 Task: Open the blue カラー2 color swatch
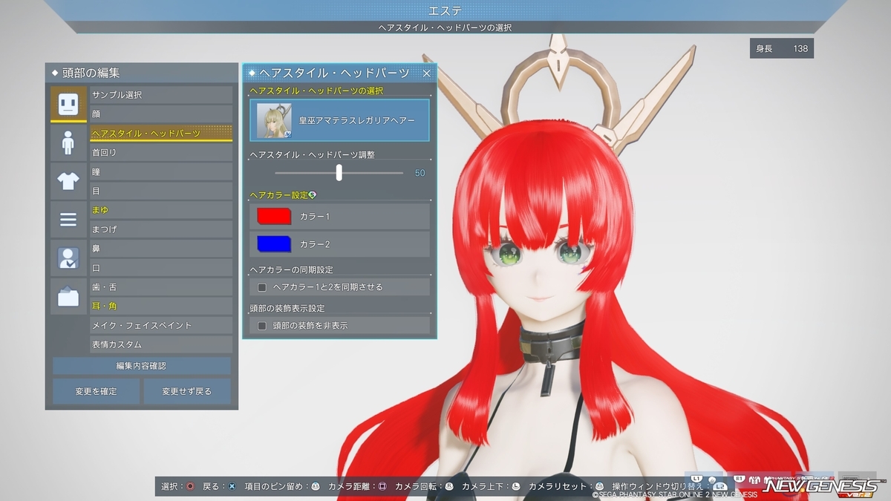click(x=274, y=243)
